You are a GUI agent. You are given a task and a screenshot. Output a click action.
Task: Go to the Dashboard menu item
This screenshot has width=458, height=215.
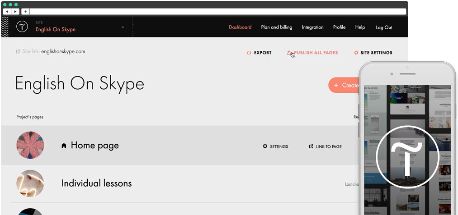click(x=240, y=27)
